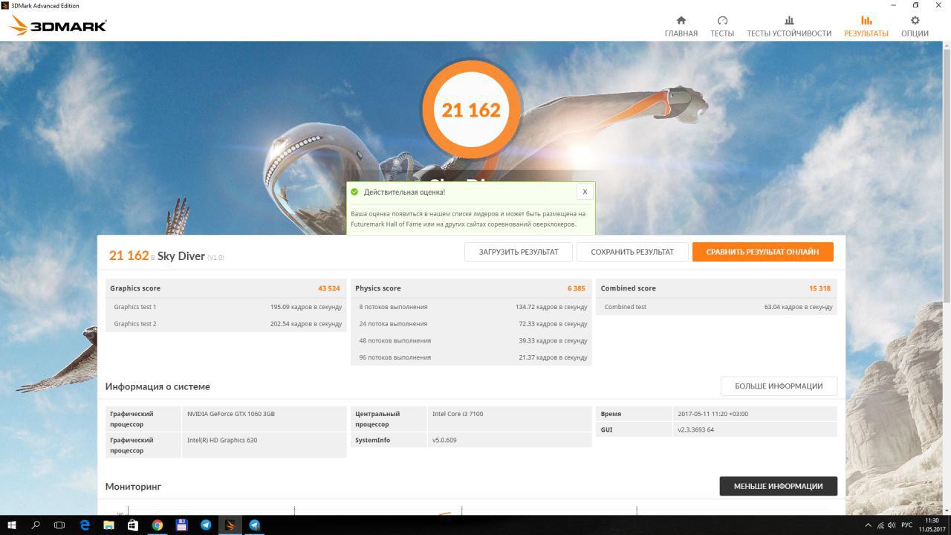Open Windows search from taskbar
The height and width of the screenshot is (535, 951).
click(x=36, y=525)
